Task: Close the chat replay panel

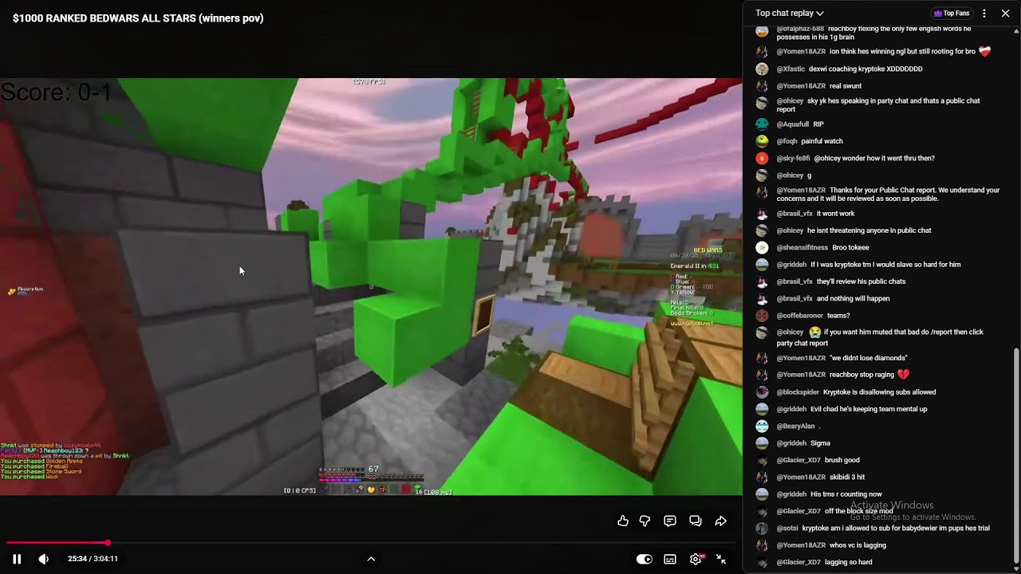Action: coord(1006,13)
